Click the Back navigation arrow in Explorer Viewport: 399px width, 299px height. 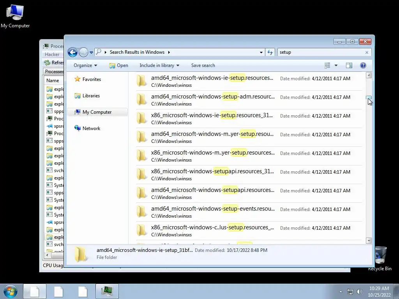pos(72,53)
